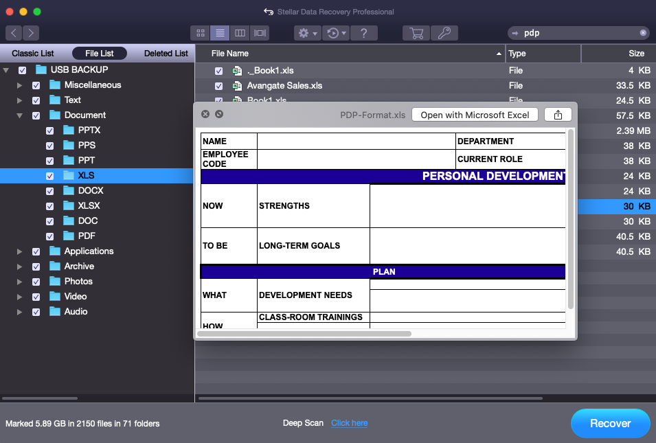Toggle the PDF folder checkbox
656x443 pixels.
(x=49, y=236)
